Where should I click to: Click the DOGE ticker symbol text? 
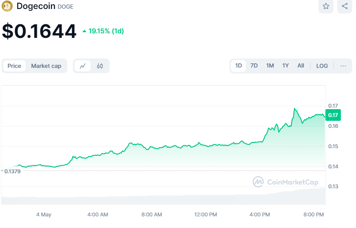click(66, 7)
